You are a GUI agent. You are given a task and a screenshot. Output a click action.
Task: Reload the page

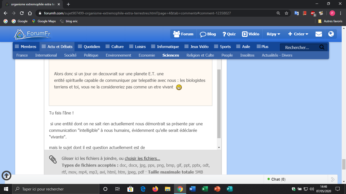22,13
